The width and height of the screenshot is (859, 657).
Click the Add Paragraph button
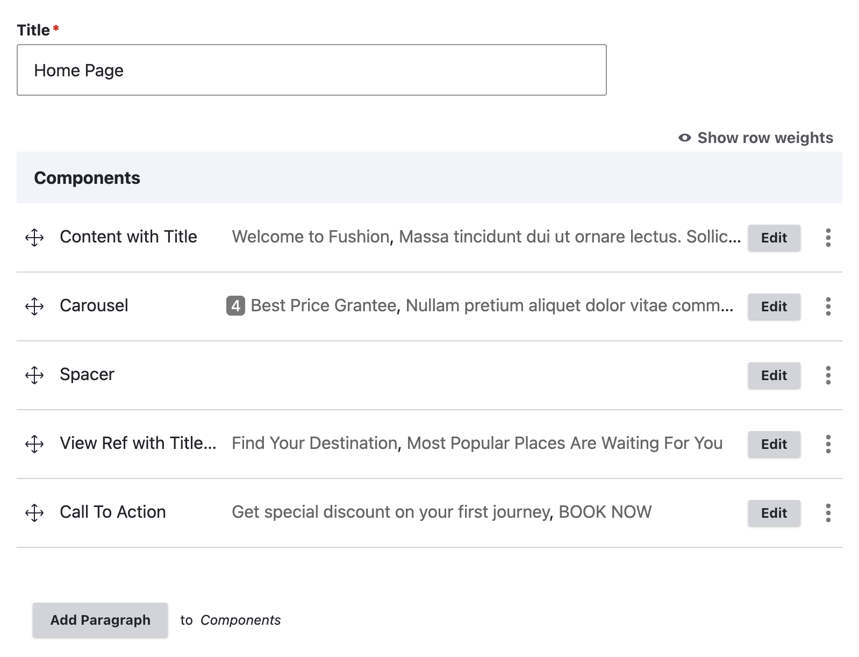100,620
